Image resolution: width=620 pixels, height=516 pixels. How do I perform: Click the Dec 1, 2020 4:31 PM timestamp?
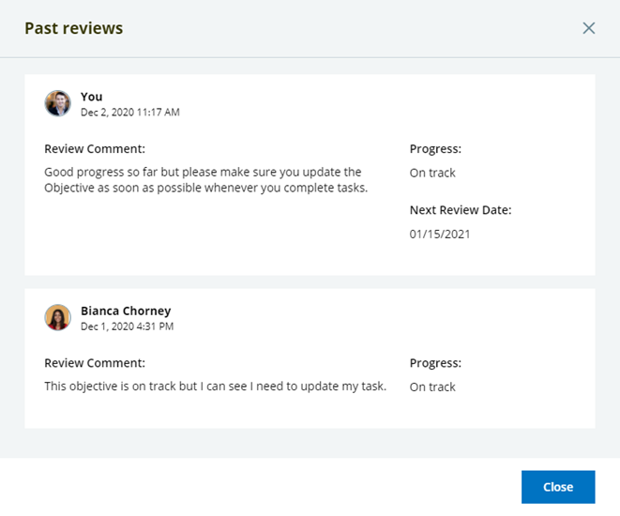pyautogui.click(x=127, y=326)
